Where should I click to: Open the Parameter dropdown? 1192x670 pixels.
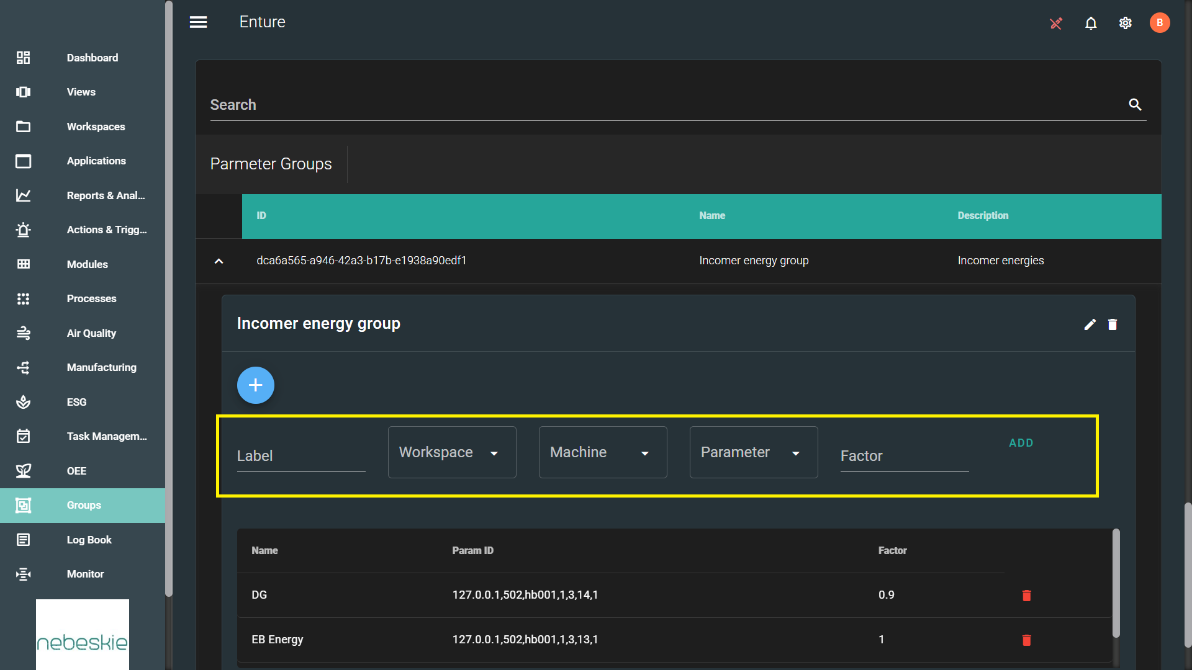click(x=754, y=452)
